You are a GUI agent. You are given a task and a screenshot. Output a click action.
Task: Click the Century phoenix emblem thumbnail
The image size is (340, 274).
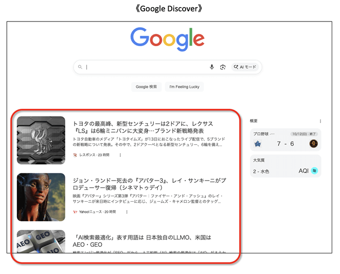coord(41,140)
